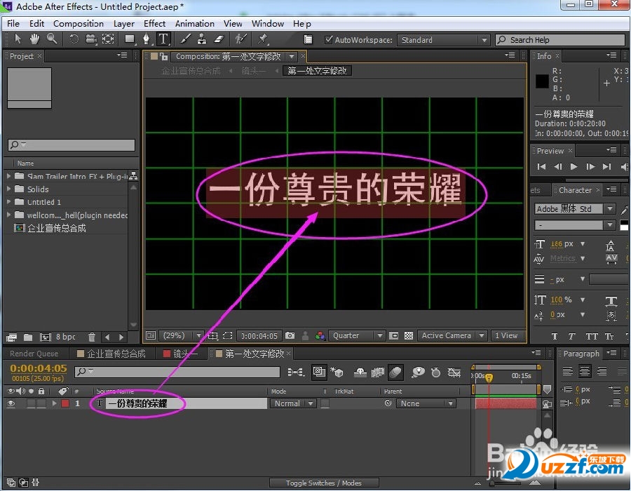Screen dimensions: 631x491
Task: Open Graph Editor in timeline
Action: pyautogui.click(x=454, y=372)
